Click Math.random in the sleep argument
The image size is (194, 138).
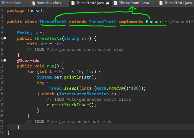(110, 88)
